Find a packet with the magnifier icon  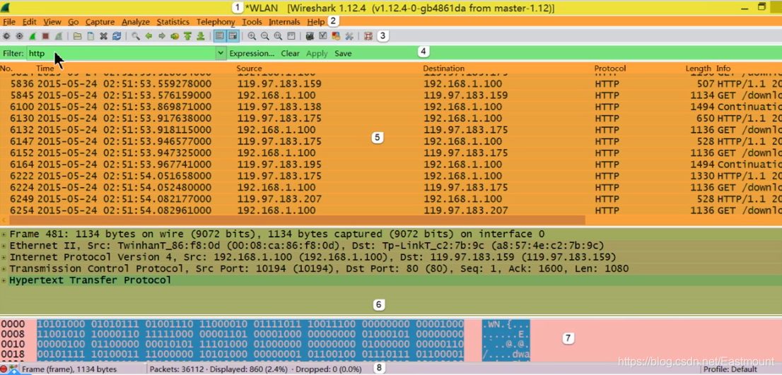coord(136,36)
